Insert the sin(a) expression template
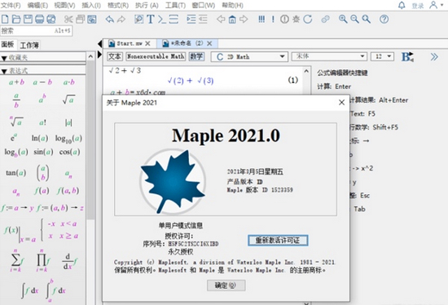The width and height of the screenshot is (448, 305). [x=43, y=152]
